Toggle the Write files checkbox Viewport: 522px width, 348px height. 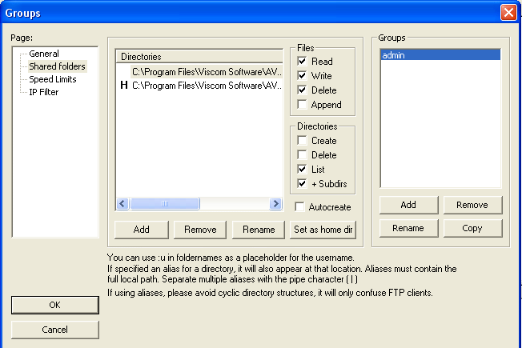click(302, 76)
